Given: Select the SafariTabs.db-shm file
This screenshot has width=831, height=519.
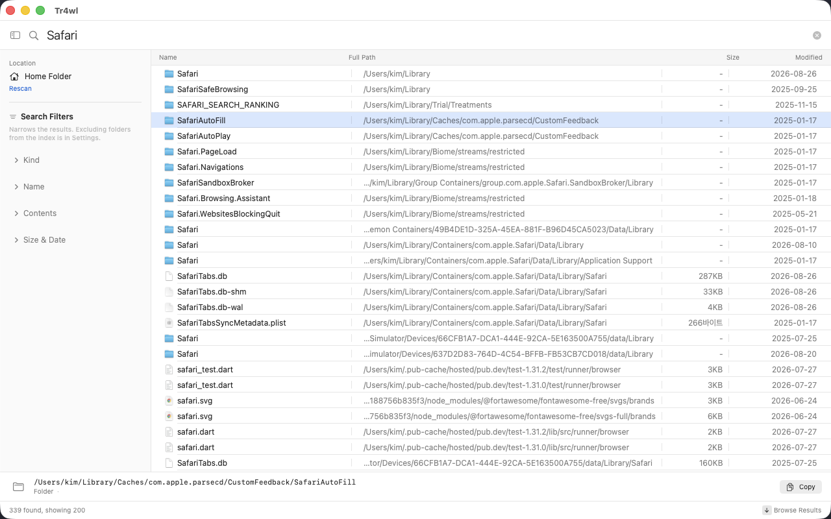Looking at the screenshot, I should [491, 291].
